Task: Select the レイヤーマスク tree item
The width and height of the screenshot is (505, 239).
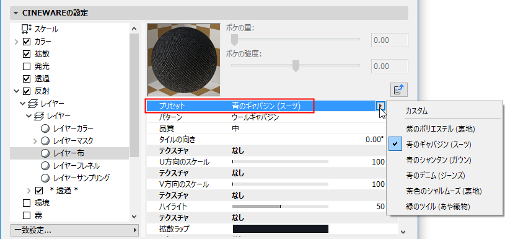Action: [x=73, y=141]
